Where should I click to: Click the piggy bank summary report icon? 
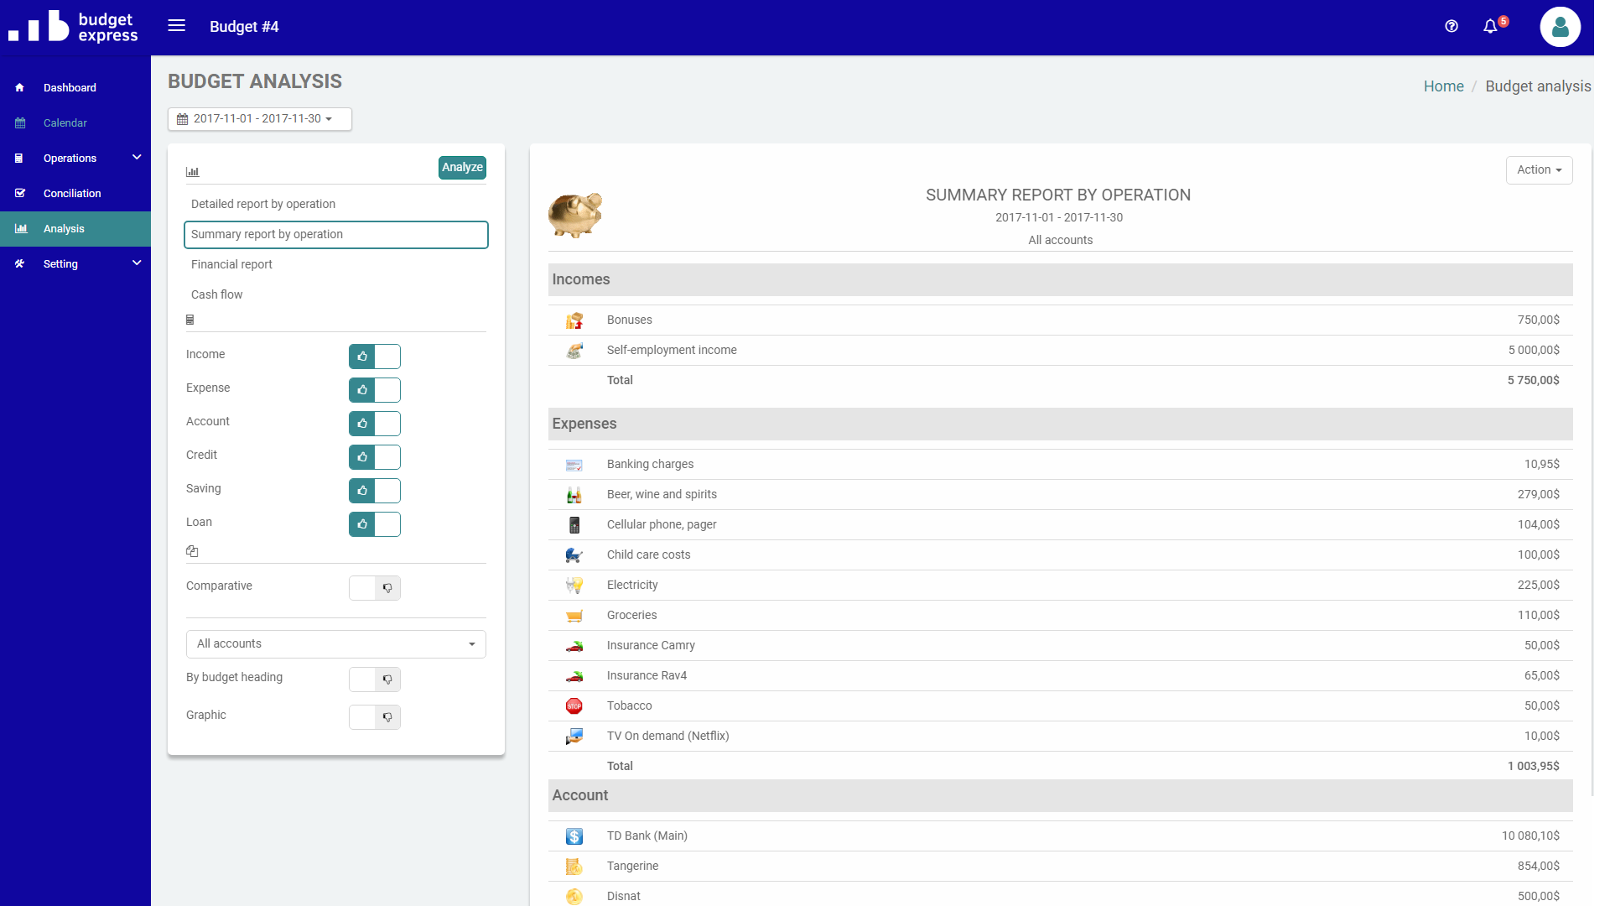[x=576, y=215]
